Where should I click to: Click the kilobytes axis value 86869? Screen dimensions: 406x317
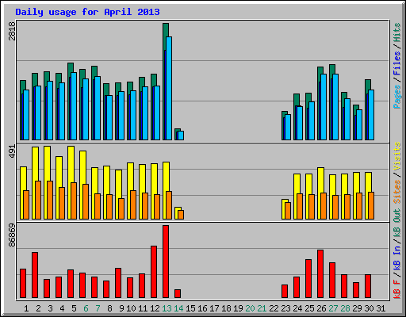(x=12, y=235)
